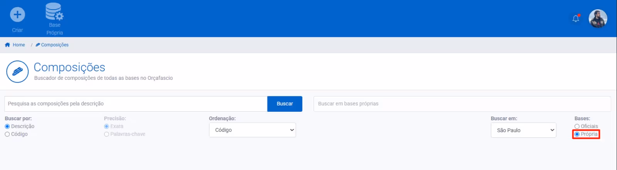Open Base Própria database icon

tap(54, 12)
